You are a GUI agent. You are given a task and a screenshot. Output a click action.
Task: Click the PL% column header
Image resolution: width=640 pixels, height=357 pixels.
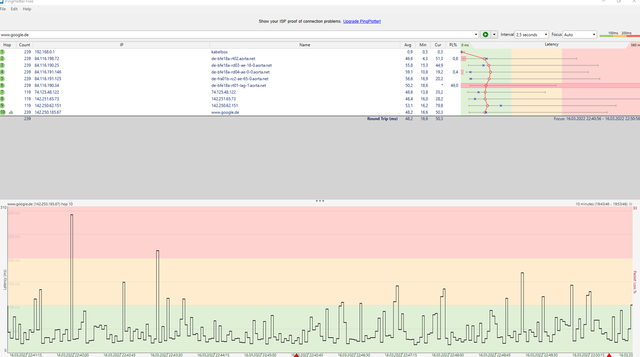click(x=453, y=45)
